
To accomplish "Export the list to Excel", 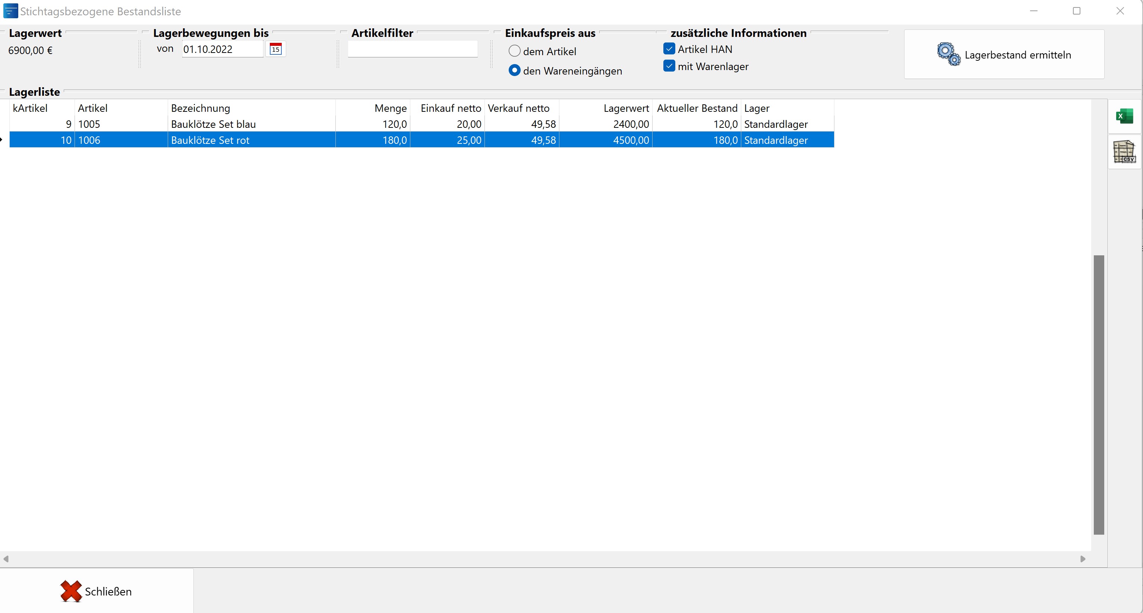I will pyautogui.click(x=1124, y=116).
